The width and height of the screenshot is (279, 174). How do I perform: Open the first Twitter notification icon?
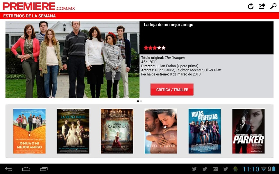(x=194, y=169)
